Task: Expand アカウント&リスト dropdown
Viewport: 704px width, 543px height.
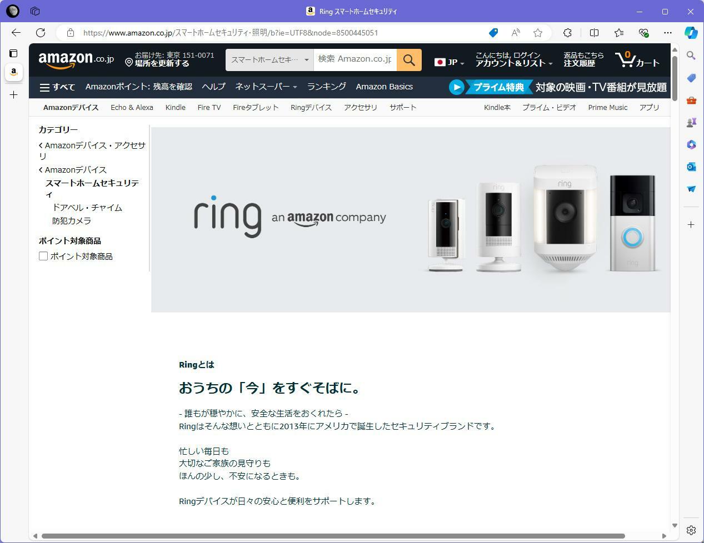Action: coord(514,59)
